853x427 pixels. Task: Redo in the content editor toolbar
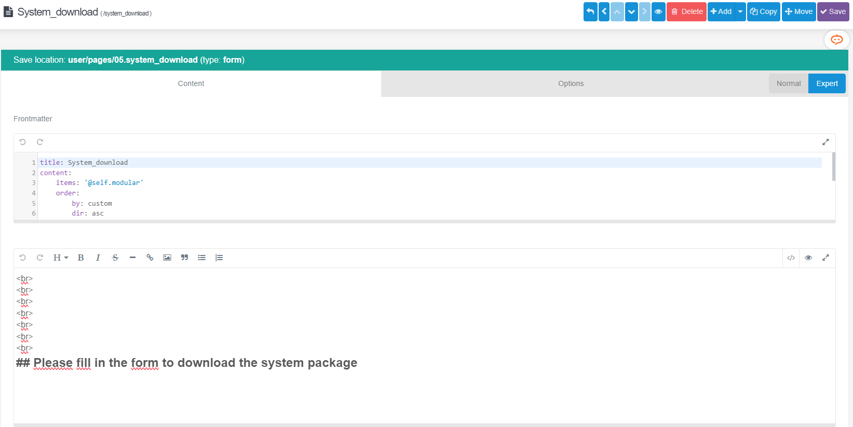[x=40, y=258]
